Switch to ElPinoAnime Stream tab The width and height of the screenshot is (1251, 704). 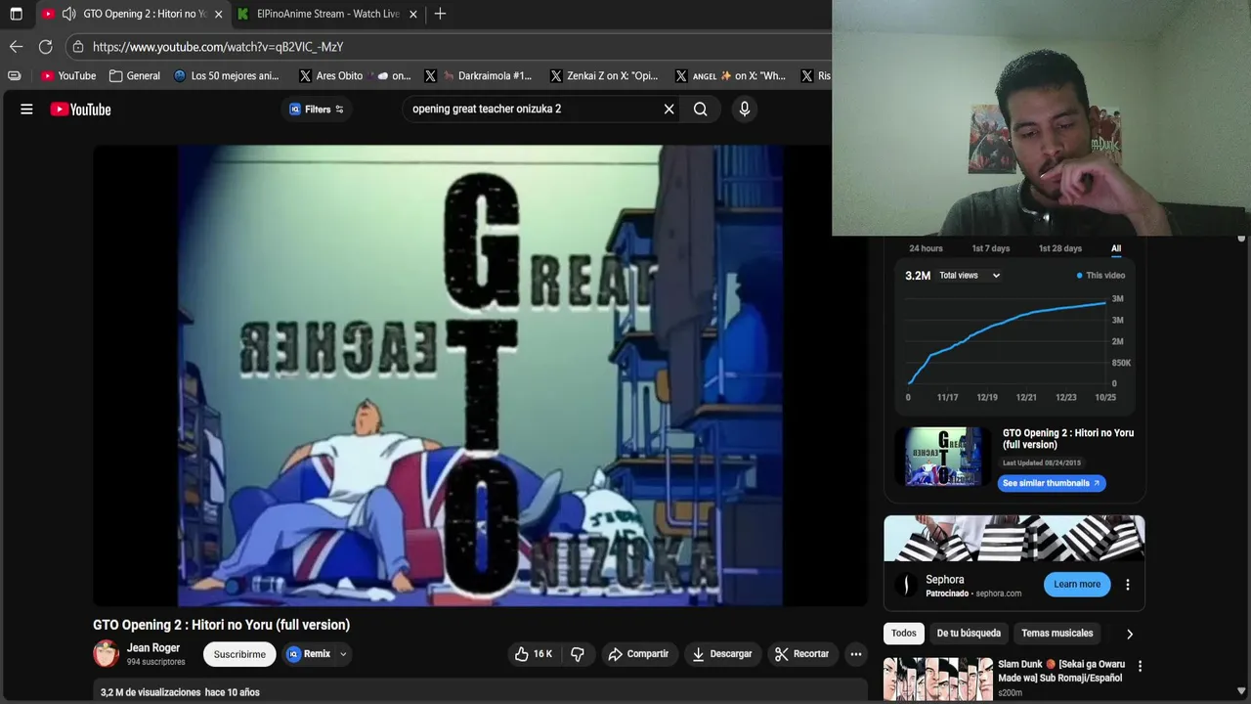[327, 14]
